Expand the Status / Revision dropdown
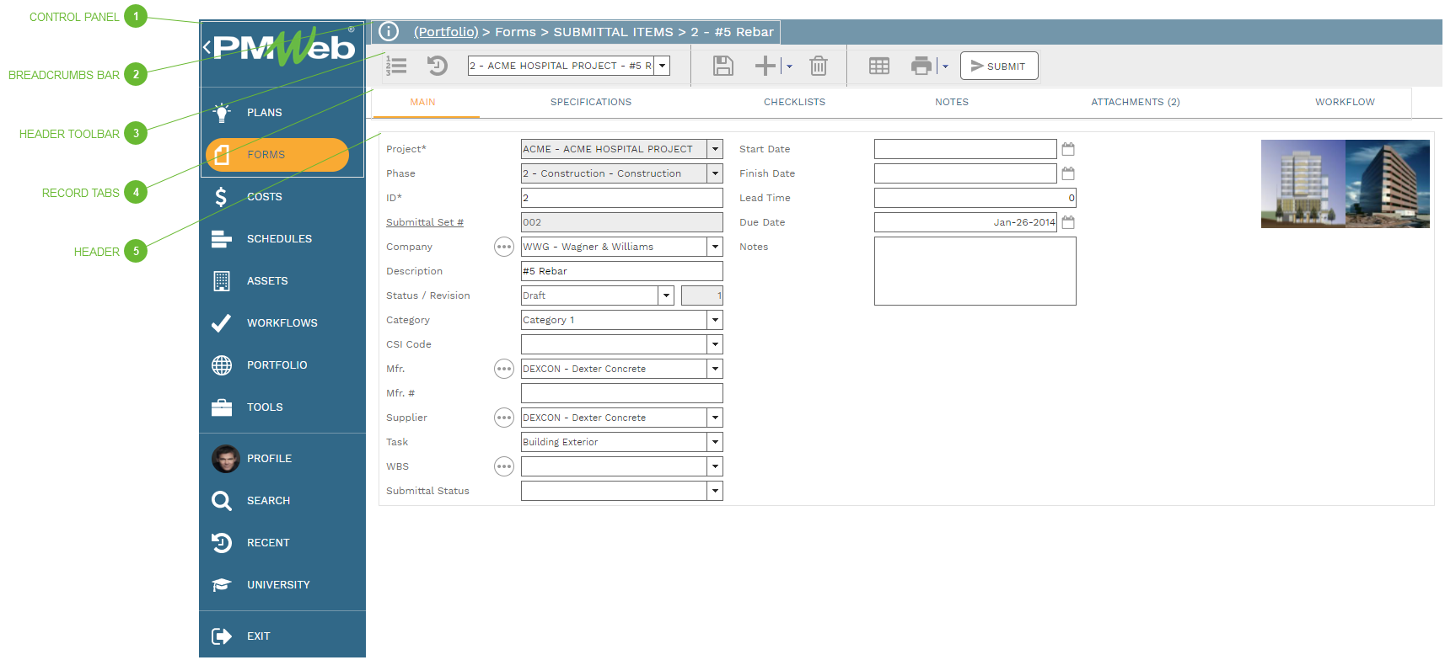This screenshot has width=1445, height=660. coord(666,295)
